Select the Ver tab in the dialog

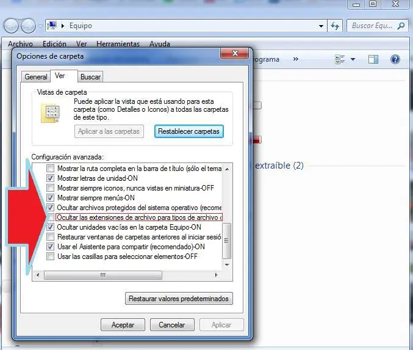coord(63,76)
